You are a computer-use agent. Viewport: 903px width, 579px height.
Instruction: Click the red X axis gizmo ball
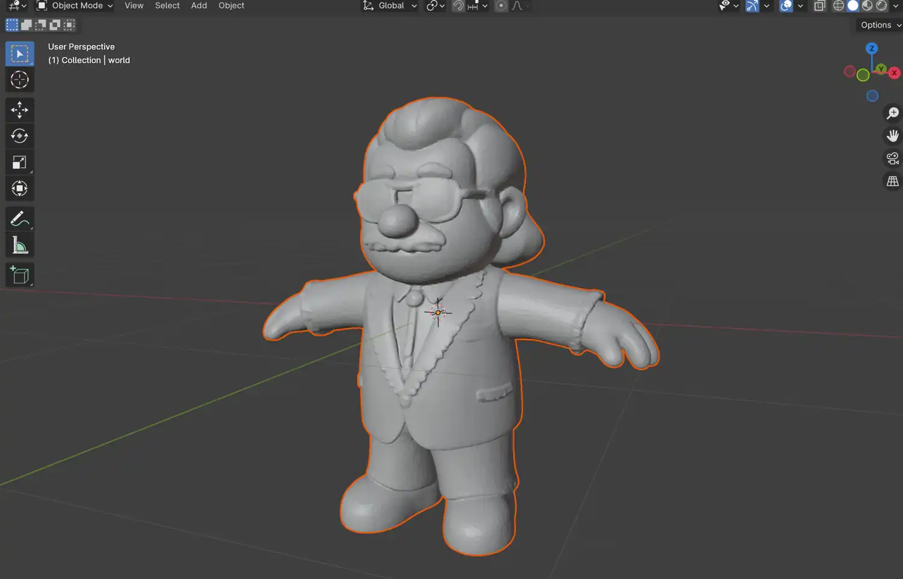(894, 73)
